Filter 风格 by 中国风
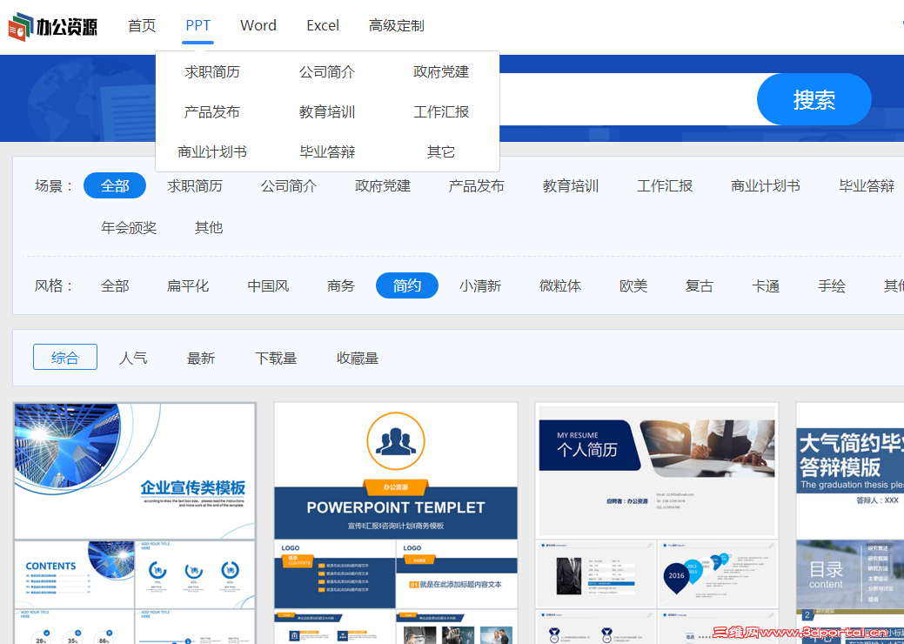Screen dimensions: 904x644 [x=268, y=285]
